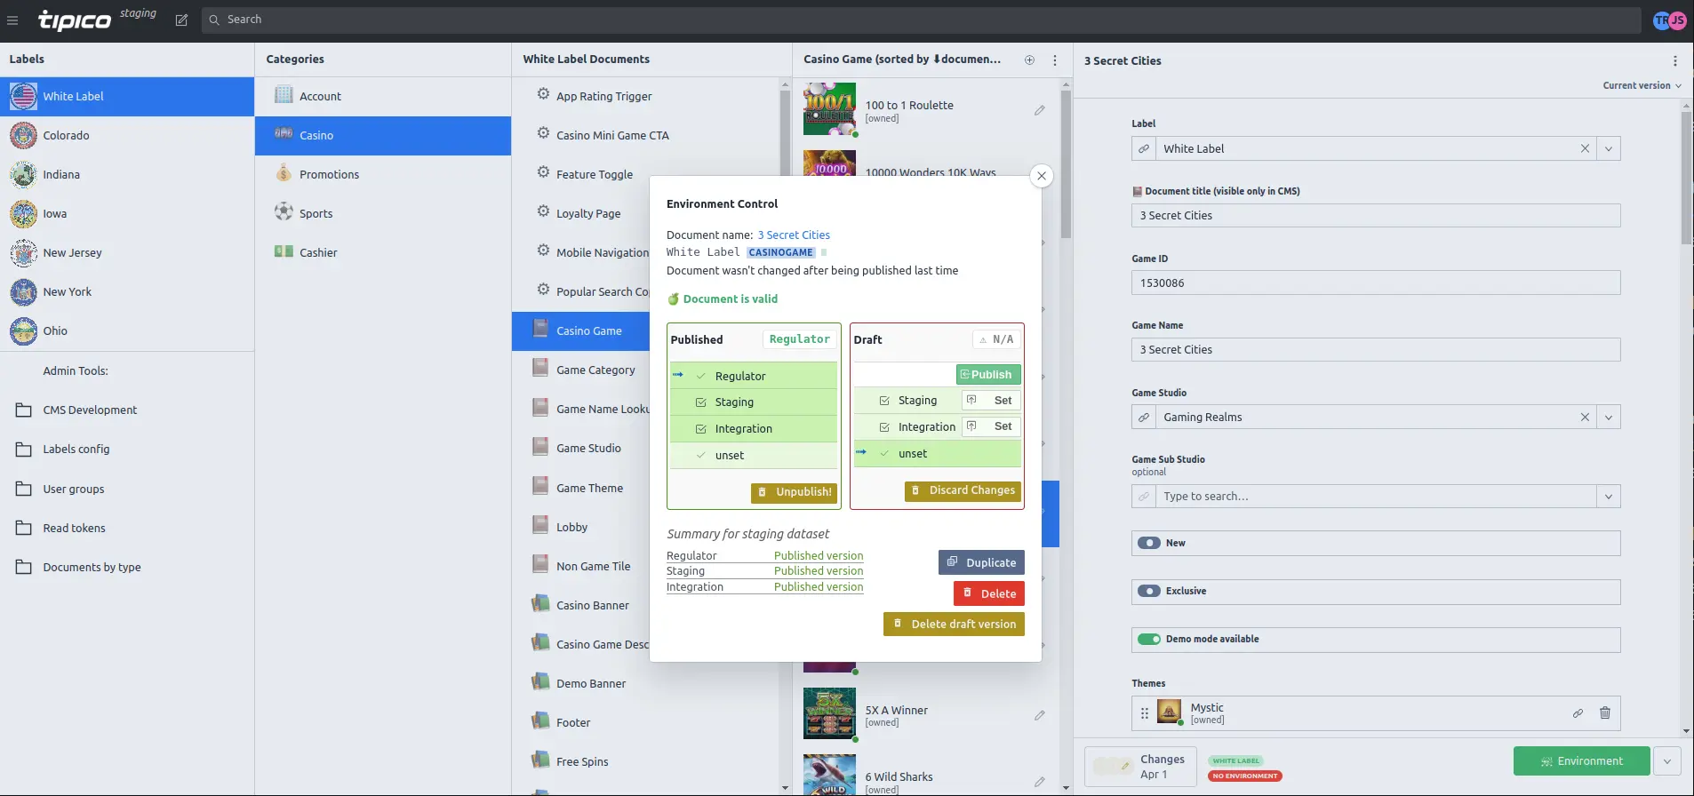Toggle the Exclusive switch
This screenshot has height=796, width=1694.
tap(1149, 591)
